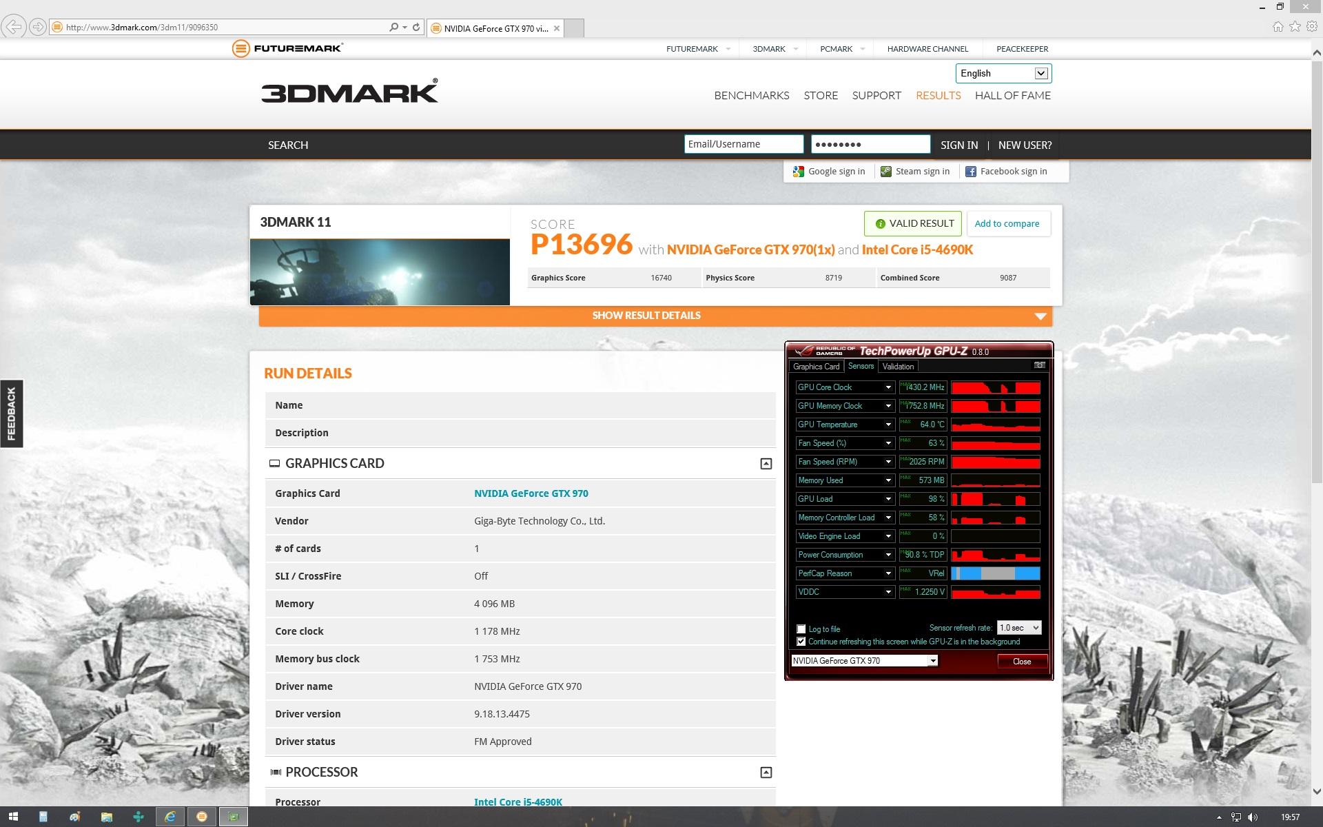Viewport: 1323px width, 827px height.
Task: Open the Sensor refresh rate dropdown
Action: point(1019,628)
